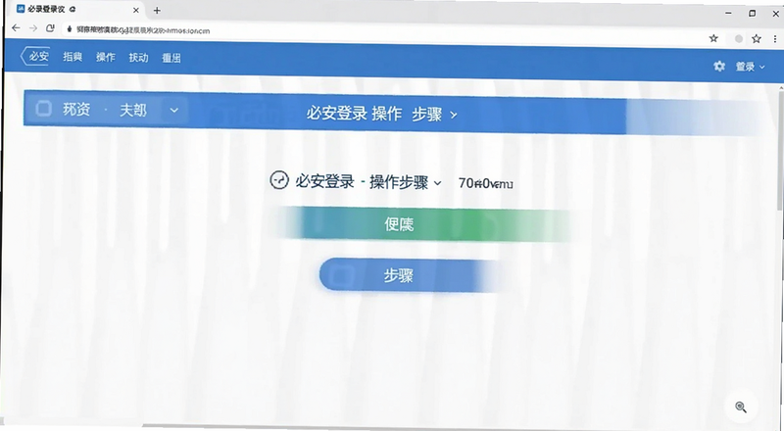The image size is (784, 431).
Task: Open the 挟动 navigation menu item
Action: tap(138, 58)
